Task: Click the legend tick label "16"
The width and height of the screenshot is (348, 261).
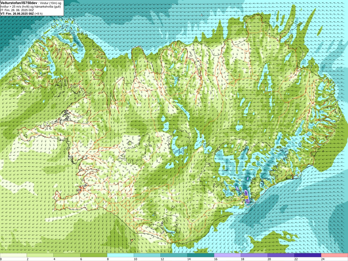Action: 216,259
